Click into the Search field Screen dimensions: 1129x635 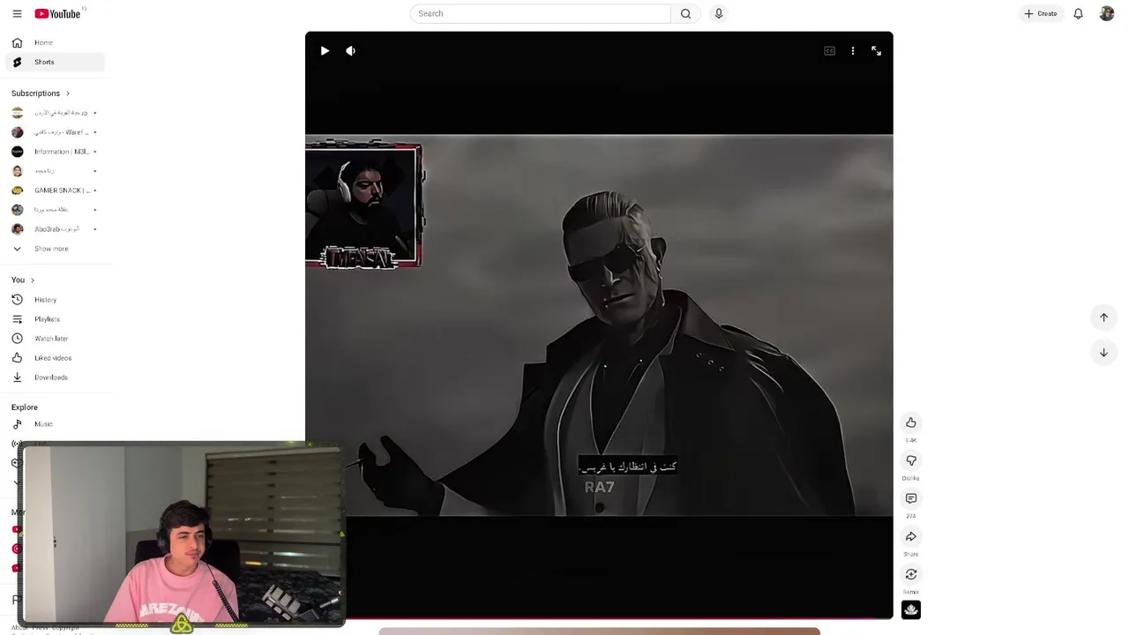click(540, 13)
